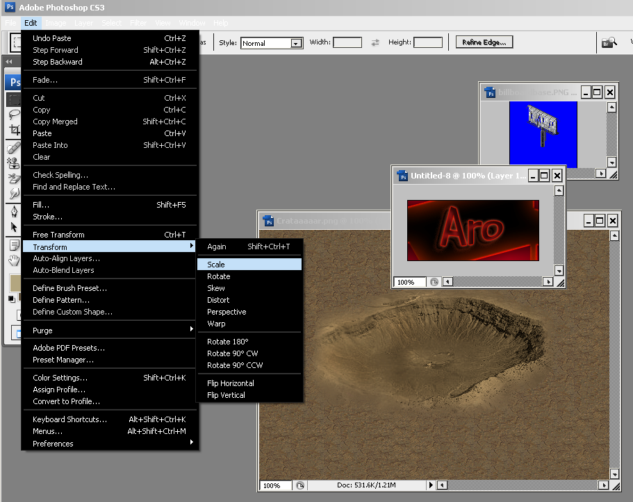The height and width of the screenshot is (502, 633).
Task: Click the scroll-left arrow in Crataaaaar window
Action: point(442,485)
